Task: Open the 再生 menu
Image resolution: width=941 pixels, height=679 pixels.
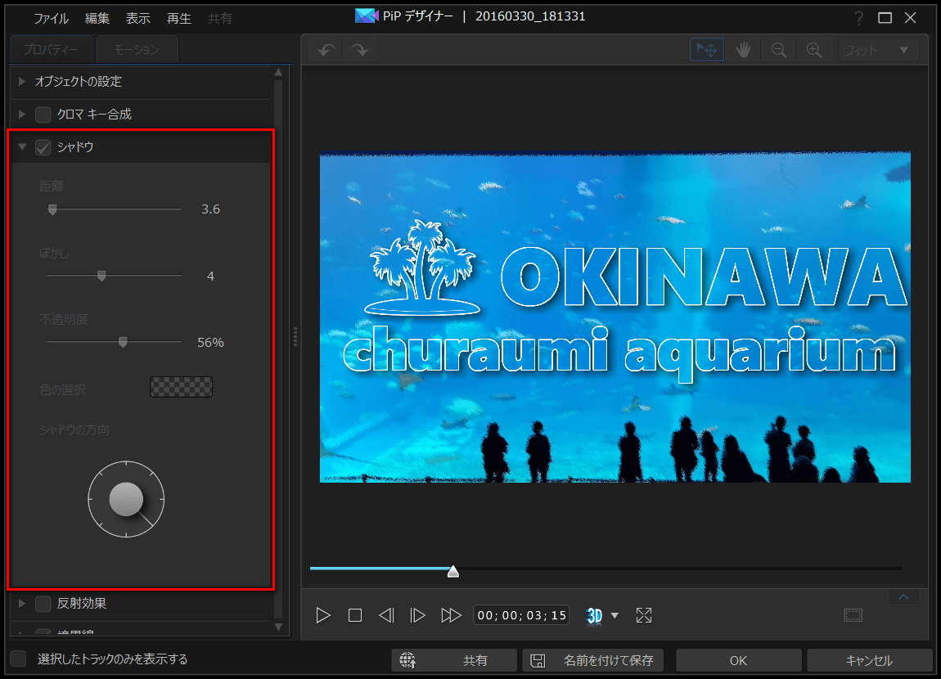Action: coord(179,19)
